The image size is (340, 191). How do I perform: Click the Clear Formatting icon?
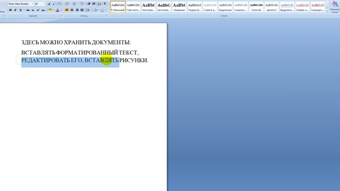[x=59, y=4]
